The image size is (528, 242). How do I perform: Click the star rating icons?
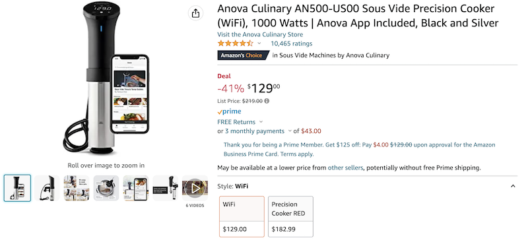(236, 44)
